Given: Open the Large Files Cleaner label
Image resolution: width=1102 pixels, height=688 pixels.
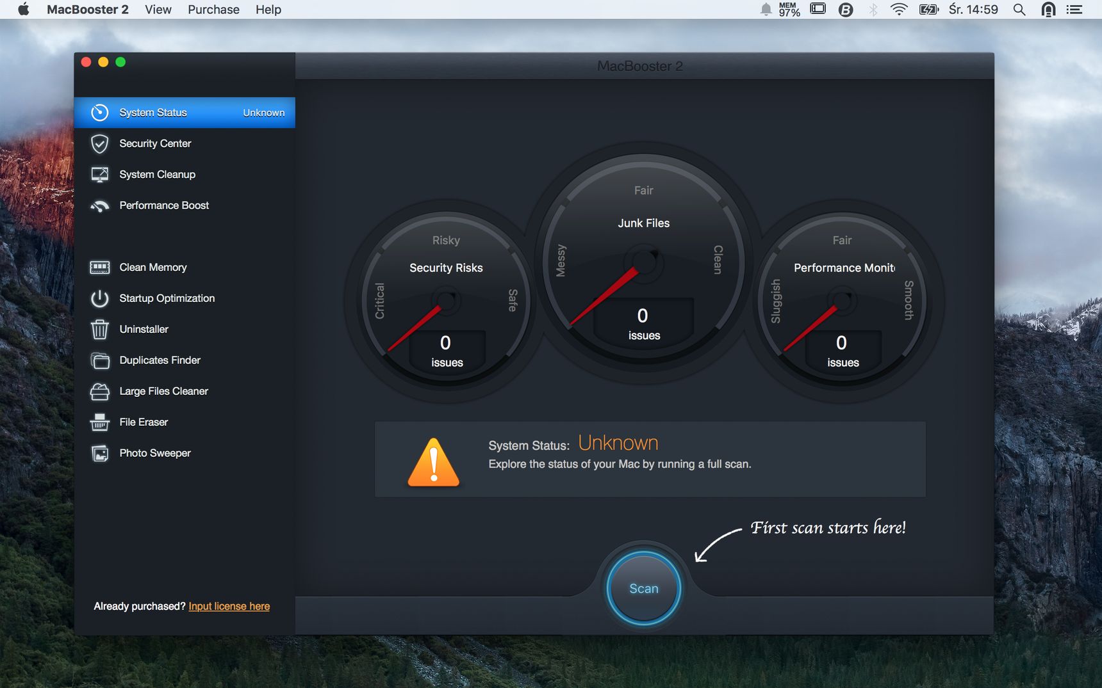Looking at the screenshot, I should pos(164,391).
